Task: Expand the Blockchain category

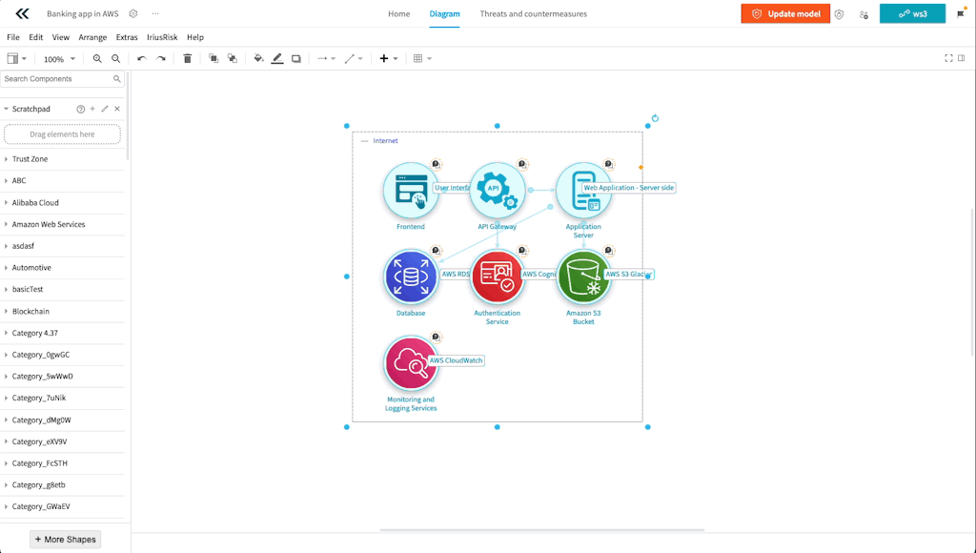Action: coord(62,312)
